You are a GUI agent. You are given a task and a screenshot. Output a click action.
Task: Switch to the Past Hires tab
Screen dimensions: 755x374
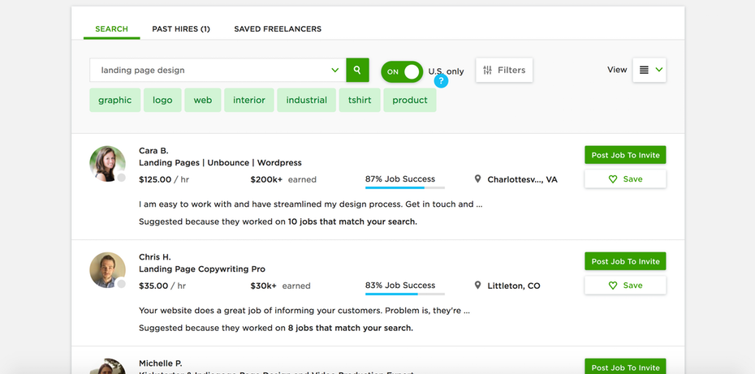point(180,29)
